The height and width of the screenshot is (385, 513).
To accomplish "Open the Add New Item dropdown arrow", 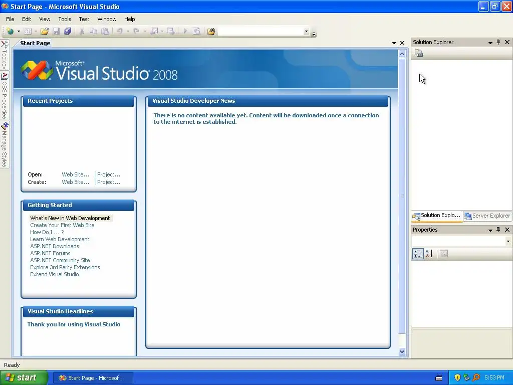I will (x=36, y=31).
